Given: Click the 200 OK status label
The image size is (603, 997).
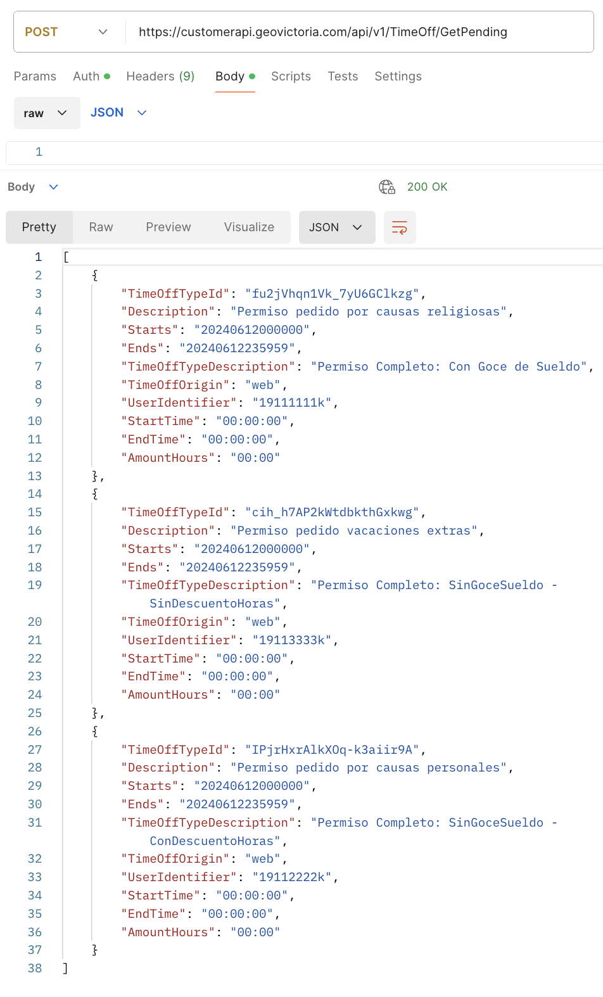Looking at the screenshot, I should click(x=427, y=187).
